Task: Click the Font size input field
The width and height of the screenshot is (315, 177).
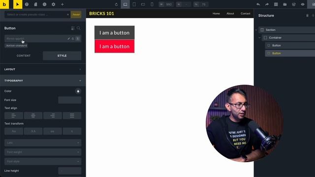Action: click(x=70, y=100)
